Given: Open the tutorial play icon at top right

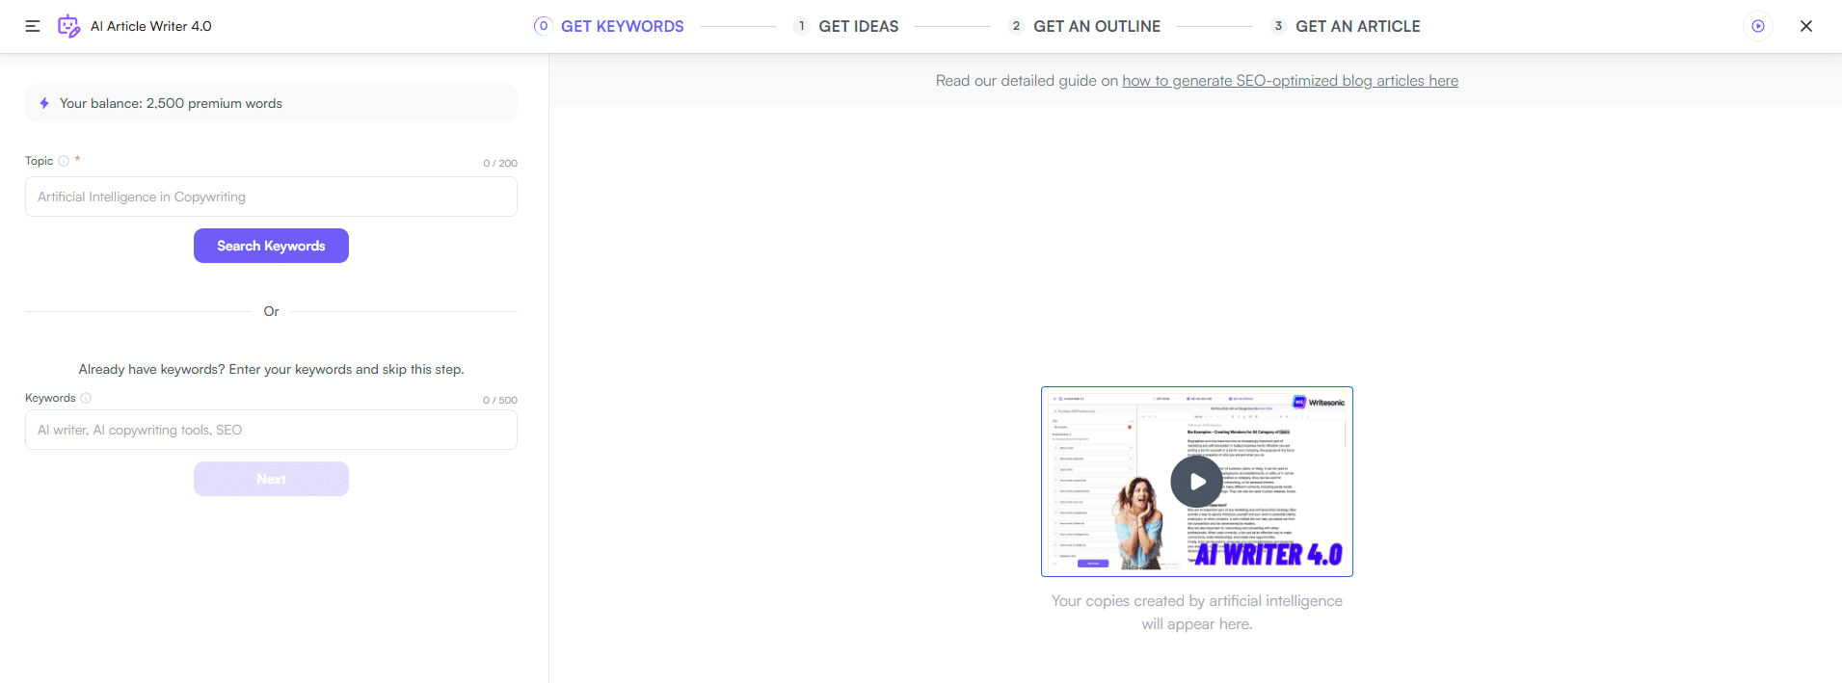Looking at the screenshot, I should click(1758, 26).
